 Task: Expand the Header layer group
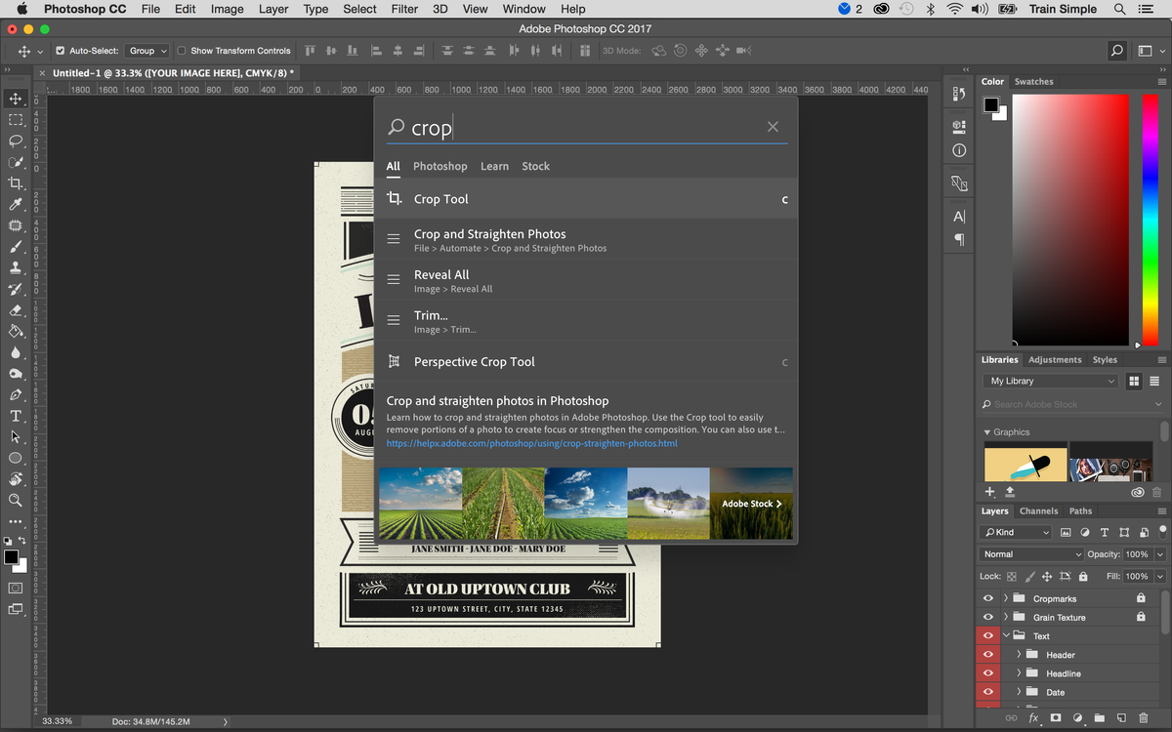pos(1019,655)
